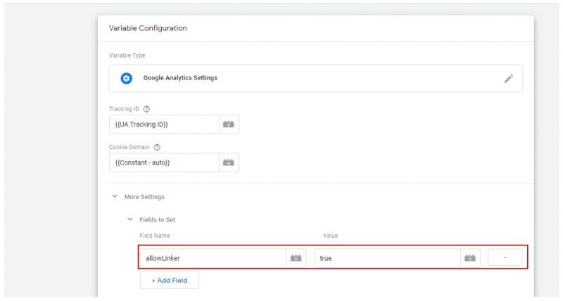The width and height of the screenshot is (563, 301).
Task: Click the Variable Configuration heading
Action: tap(148, 28)
